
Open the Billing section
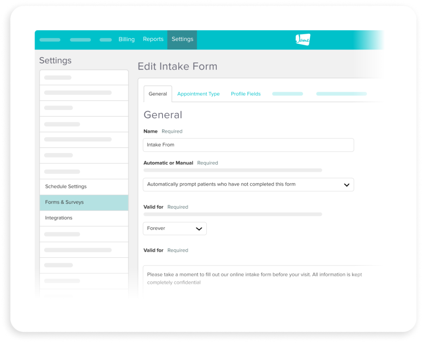point(127,39)
